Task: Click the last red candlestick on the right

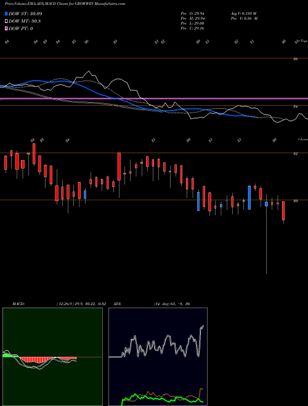Action: tap(283, 211)
